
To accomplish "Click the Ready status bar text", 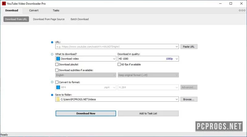I will point(4,135).
